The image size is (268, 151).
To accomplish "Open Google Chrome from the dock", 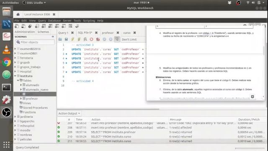I will 7,62.
